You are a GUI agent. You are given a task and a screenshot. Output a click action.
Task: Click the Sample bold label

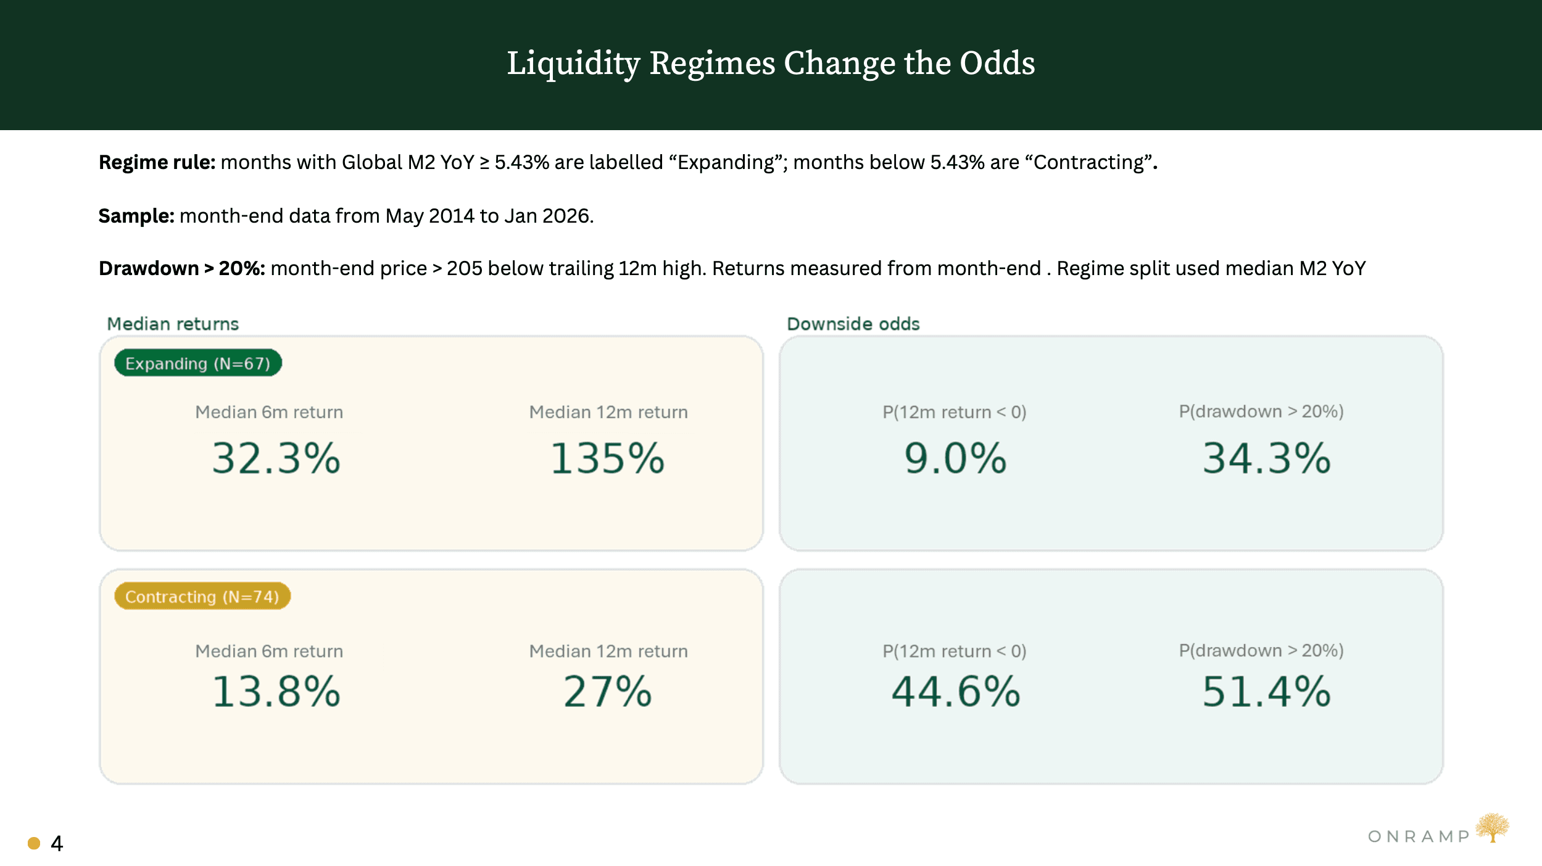click(137, 216)
